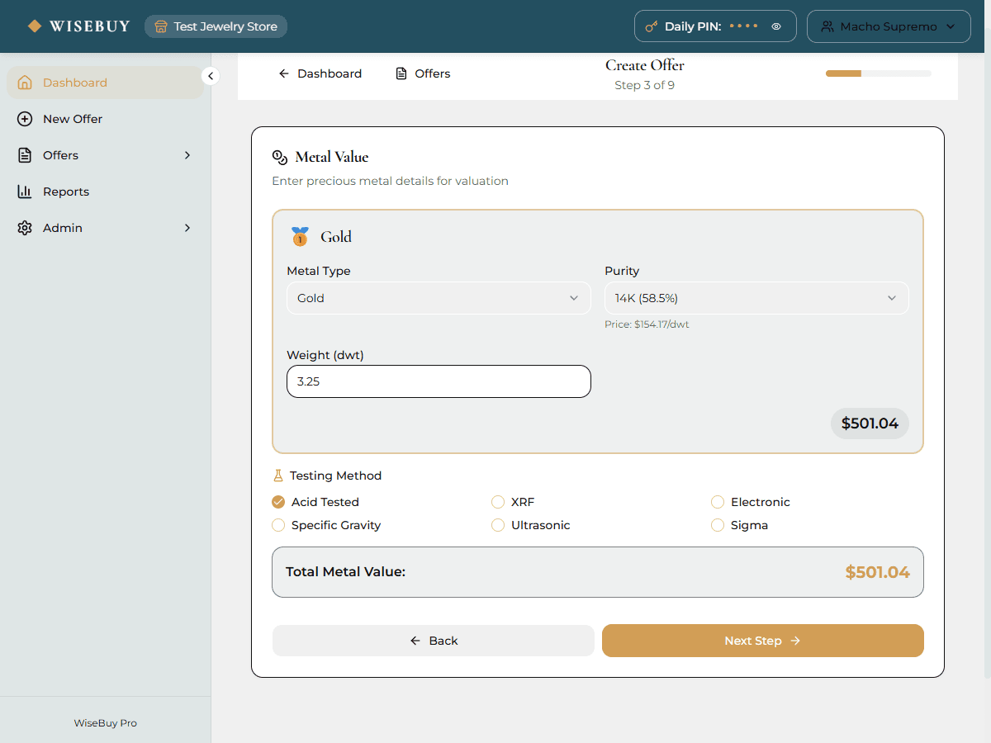
Task: Select the XRF testing method
Action: tap(498, 501)
